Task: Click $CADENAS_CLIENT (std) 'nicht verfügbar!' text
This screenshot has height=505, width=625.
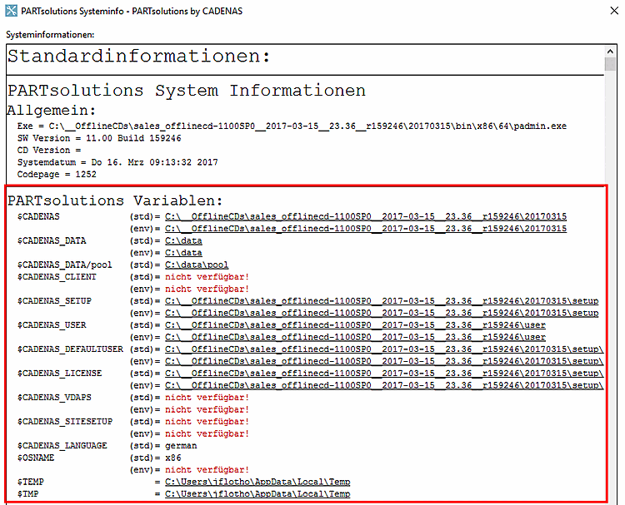Action: 207,277
